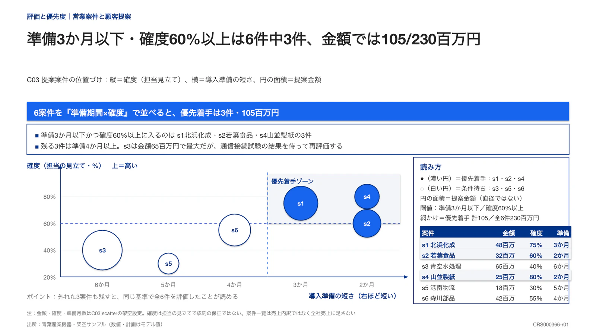Click axis title 導入準備の短さ（右ほど短い）
Image resolution: width=596 pixels, height=335 pixels.
pyautogui.click(x=352, y=296)
